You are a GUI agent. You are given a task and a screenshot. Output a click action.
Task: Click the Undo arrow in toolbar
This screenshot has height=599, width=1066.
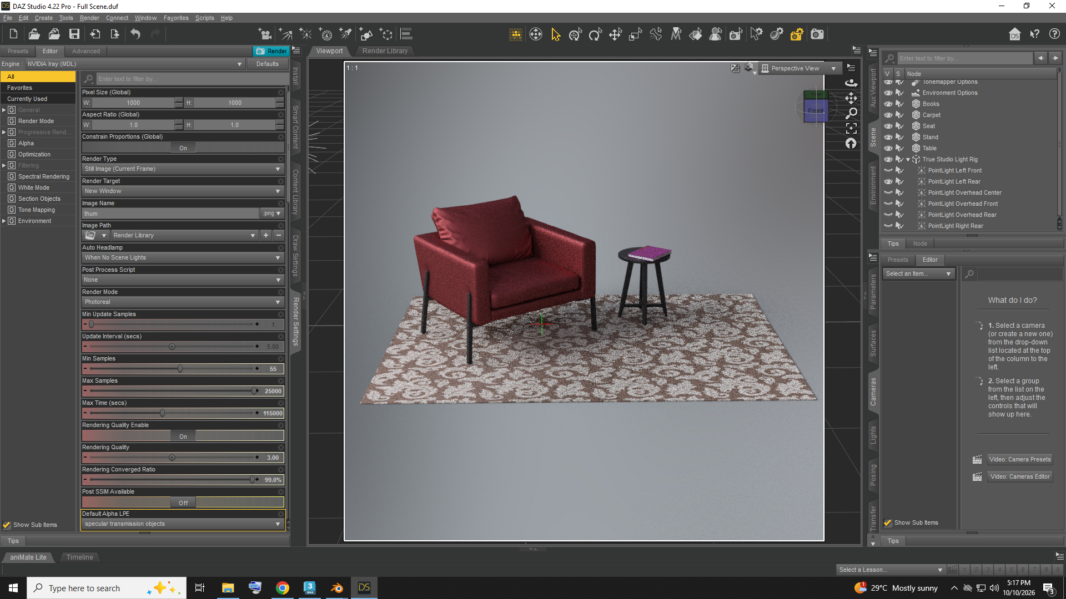[x=135, y=34]
